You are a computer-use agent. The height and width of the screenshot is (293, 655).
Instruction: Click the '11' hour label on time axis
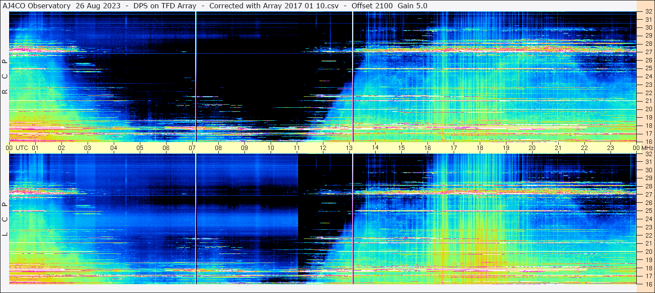[x=297, y=148]
